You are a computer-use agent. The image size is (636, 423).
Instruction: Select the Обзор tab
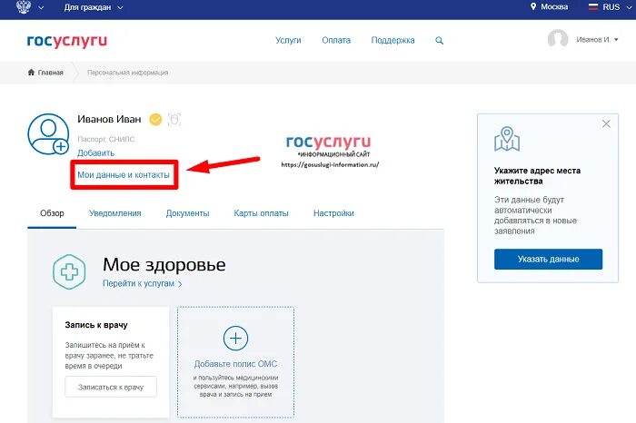tap(52, 213)
